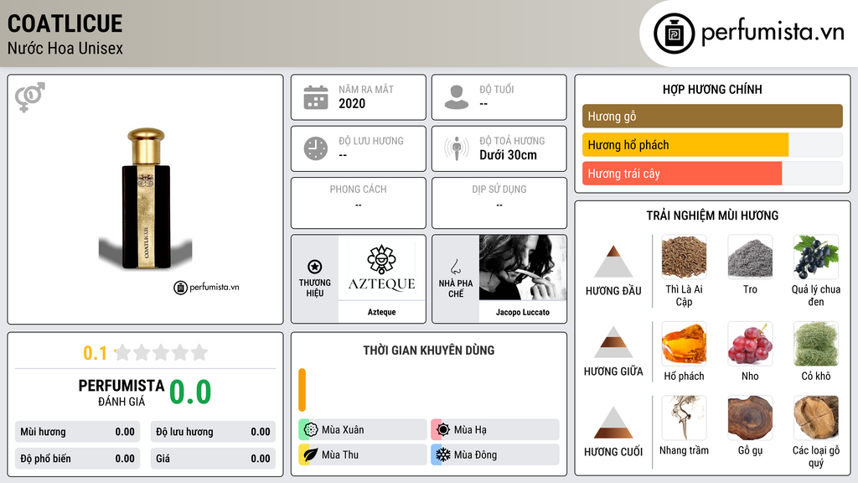The width and height of the screenshot is (858, 483).
Task: Click the person icon beside Độ tuổi
Action: point(457,97)
